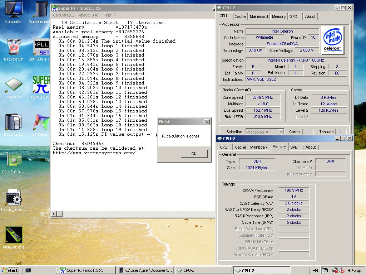Switch to CPU tab in lower CPU-Z
Image resolution: width=366 pixels, height=275 pixels.
[223, 147]
